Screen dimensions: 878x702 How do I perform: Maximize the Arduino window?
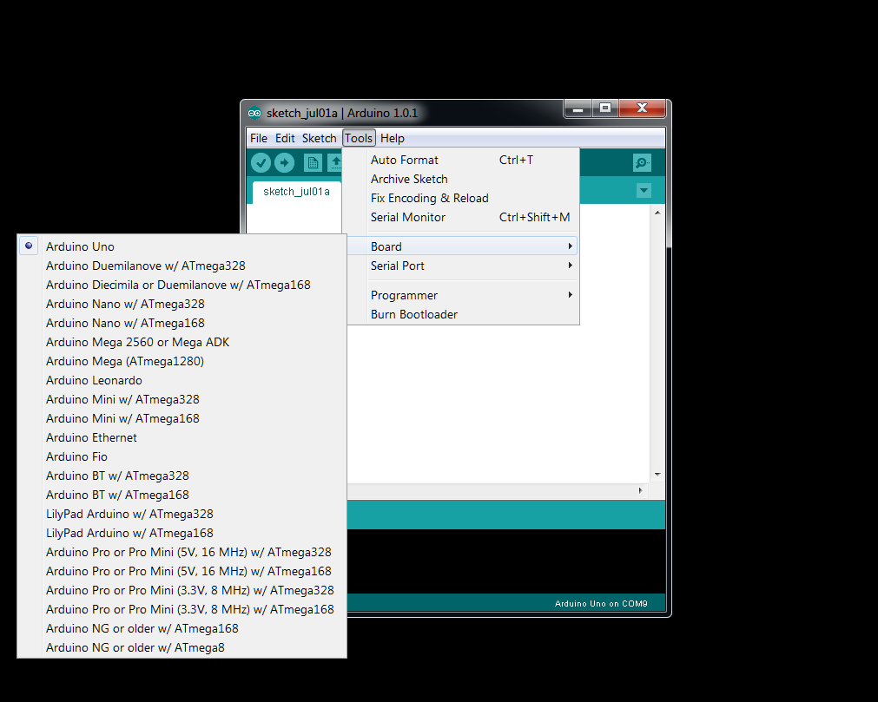[x=605, y=108]
